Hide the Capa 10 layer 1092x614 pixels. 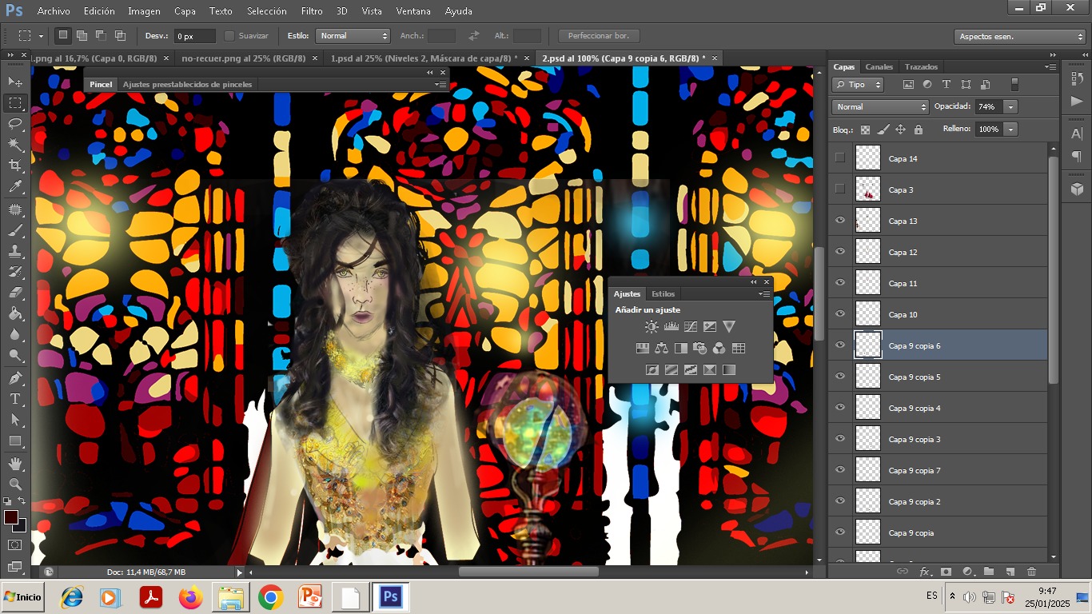tap(839, 314)
